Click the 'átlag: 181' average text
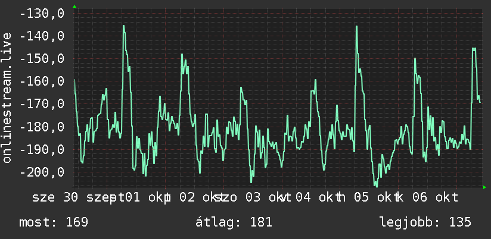Viewport: 491px width, 239px height. [234, 222]
